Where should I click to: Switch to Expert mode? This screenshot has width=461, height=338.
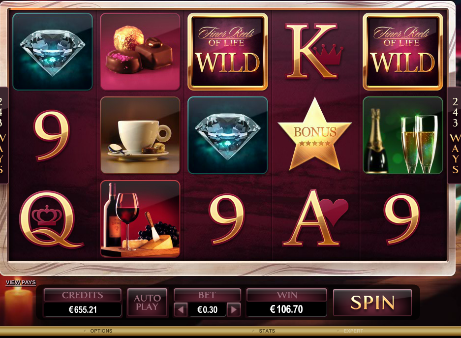353,331
